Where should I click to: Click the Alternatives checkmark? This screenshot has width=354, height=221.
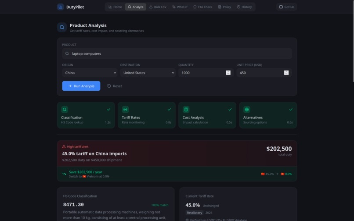(x=291, y=109)
